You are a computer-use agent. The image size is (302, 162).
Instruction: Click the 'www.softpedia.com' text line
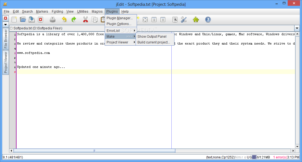click(x=34, y=53)
